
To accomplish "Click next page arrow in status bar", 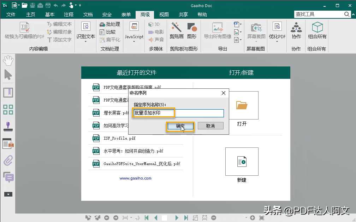I will pos(177,218).
